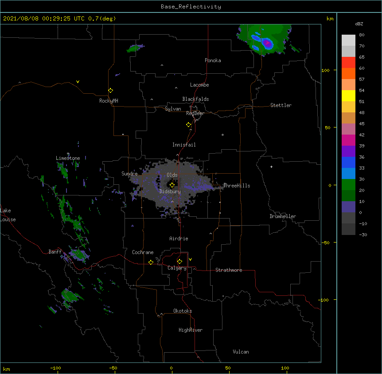Pick the magenta swatch in the dBZ legend
This screenshot has width=382, height=374.
coord(348,140)
